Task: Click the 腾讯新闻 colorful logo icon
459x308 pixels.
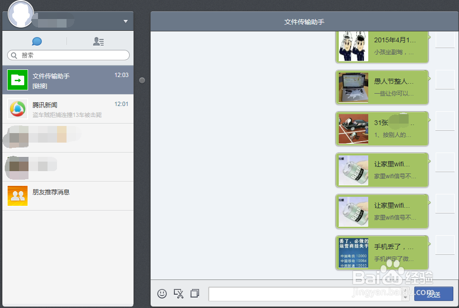Action: point(18,109)
